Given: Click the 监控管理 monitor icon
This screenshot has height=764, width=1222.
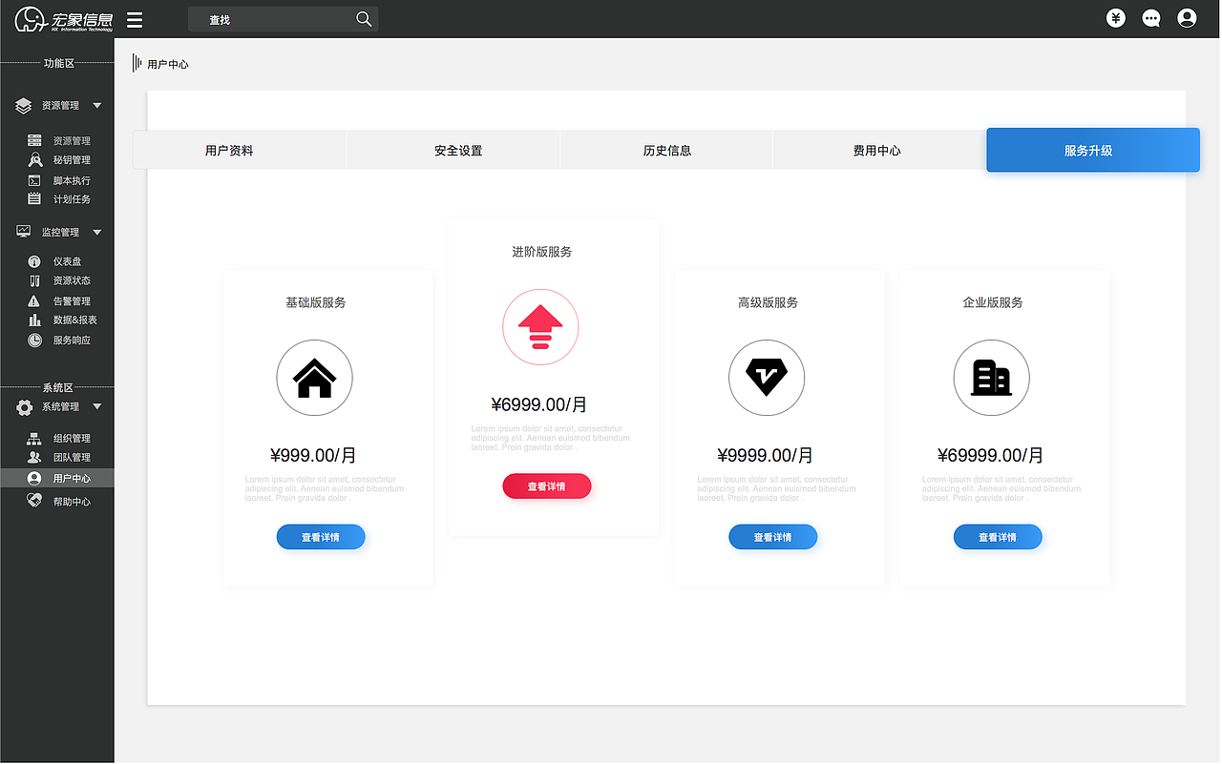Looking at the screenshot, I should [x=24, y=232].
